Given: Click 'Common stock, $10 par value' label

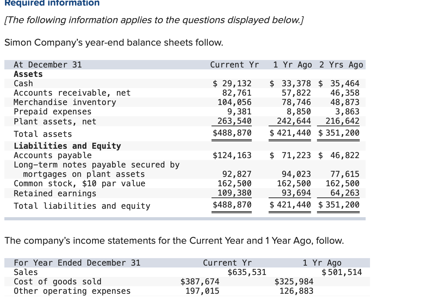Looking at the screenshot, I should point(80,183).
